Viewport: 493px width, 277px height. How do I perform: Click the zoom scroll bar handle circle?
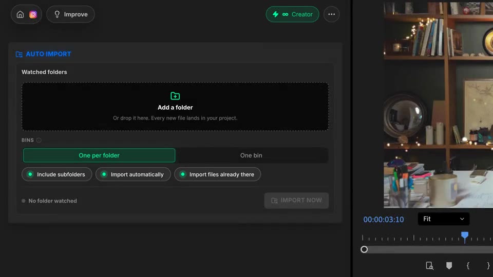(x=364, y=249)
